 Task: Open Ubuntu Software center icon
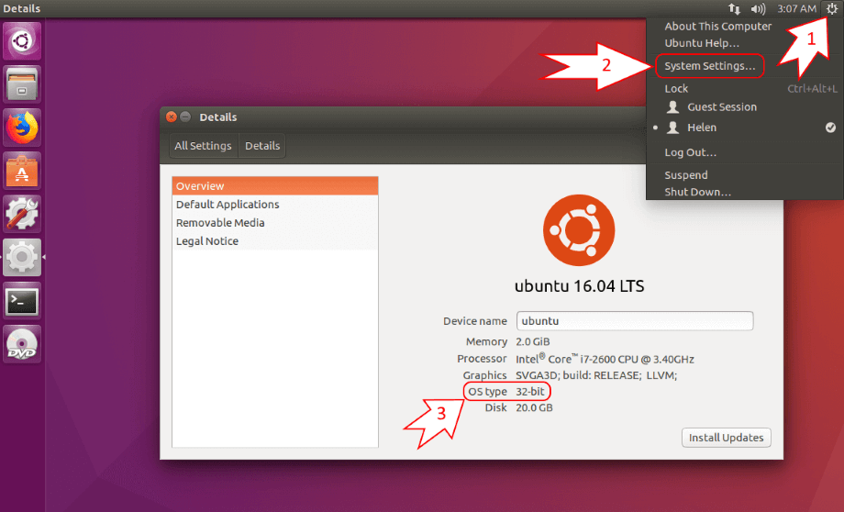[21, 171]
